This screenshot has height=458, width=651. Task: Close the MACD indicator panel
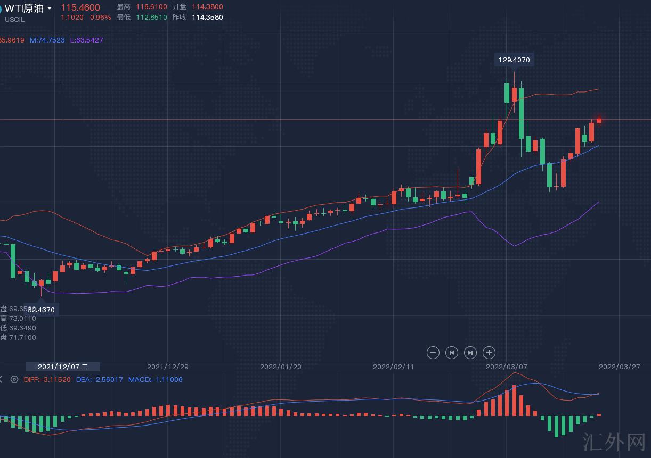(1, 379)
